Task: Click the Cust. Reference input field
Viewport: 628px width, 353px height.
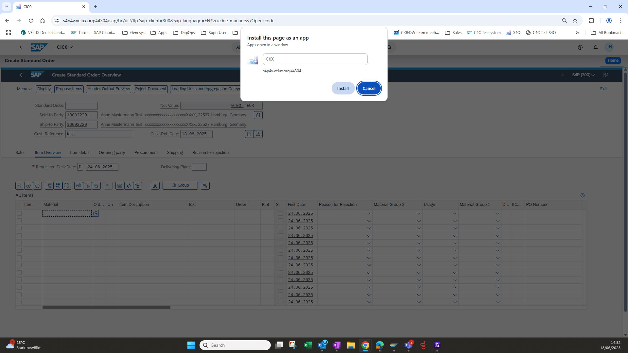Action: 99,134
